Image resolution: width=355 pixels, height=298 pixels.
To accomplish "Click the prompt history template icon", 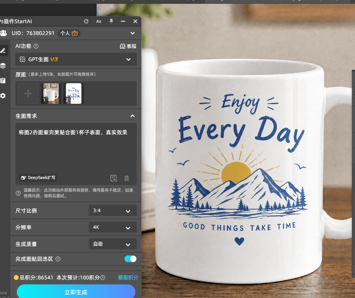I will 114,178.
